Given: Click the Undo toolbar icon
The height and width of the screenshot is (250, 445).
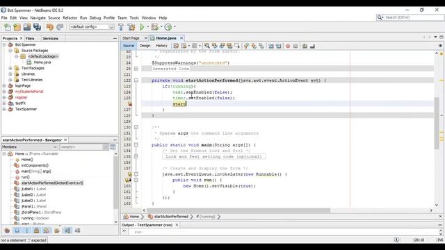Looking at the screenshot, I should click(50, 27).
